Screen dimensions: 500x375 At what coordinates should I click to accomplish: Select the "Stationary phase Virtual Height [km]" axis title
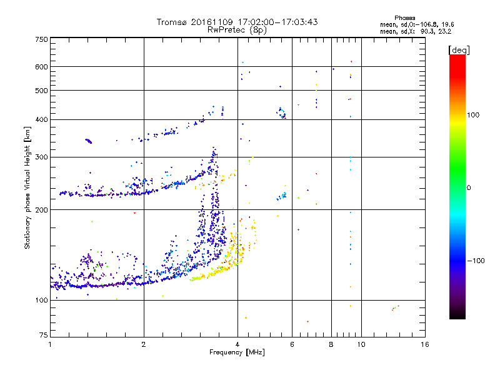coord(27,188)
